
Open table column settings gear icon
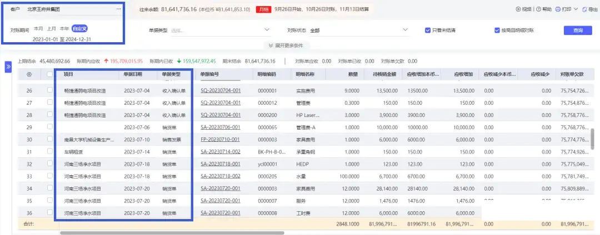29,74
